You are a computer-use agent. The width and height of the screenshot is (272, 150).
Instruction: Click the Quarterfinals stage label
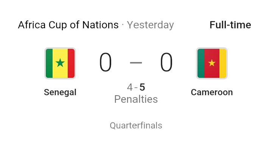[x=136, y=125]
